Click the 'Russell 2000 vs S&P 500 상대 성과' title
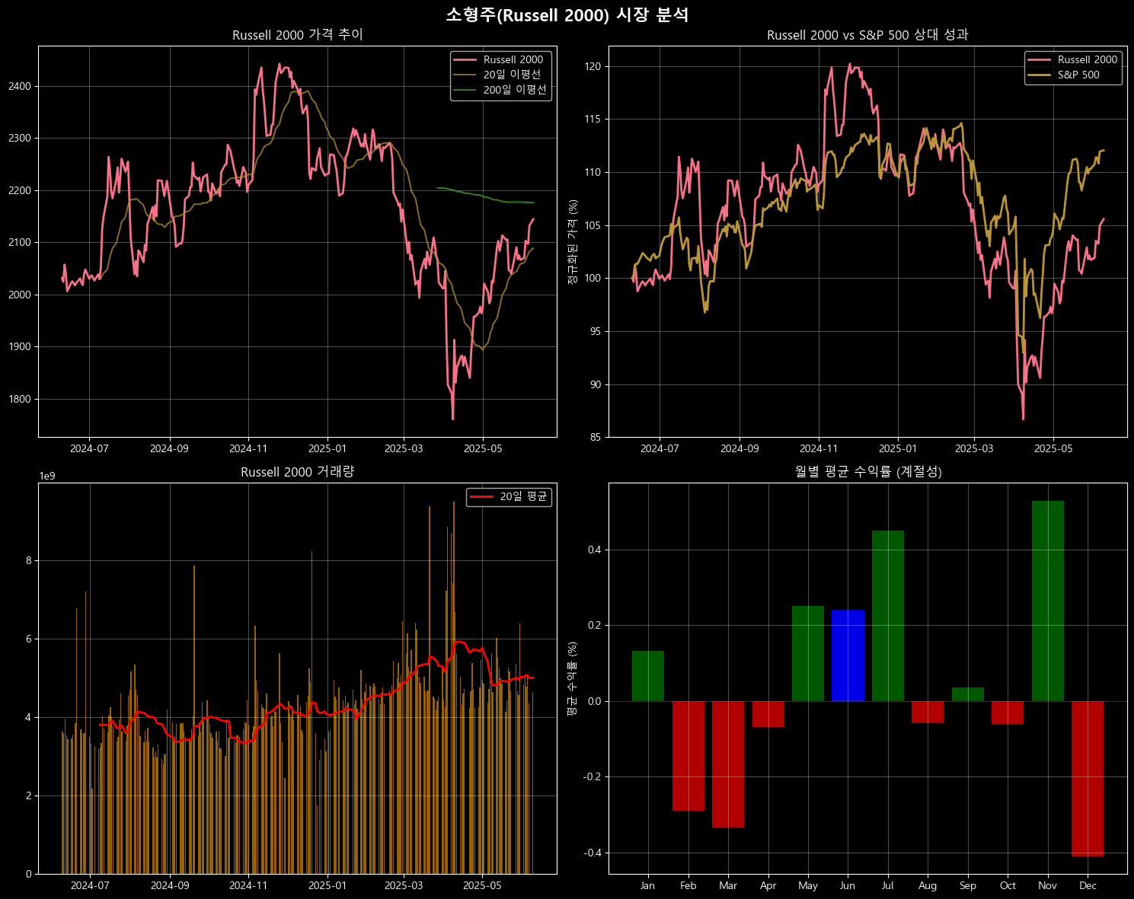This screenshot has width=1134, height=899. click(x=867, y=35)
